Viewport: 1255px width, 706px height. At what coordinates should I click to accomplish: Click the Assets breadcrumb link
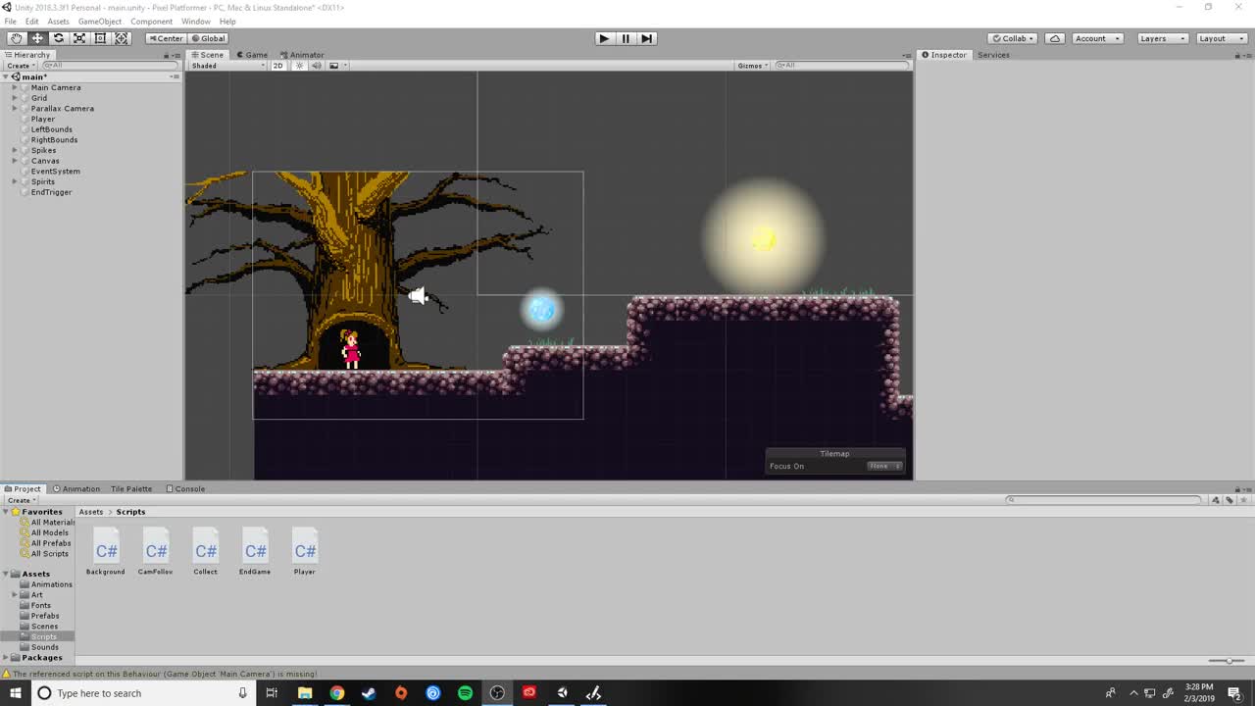click(x=91, y=512)
